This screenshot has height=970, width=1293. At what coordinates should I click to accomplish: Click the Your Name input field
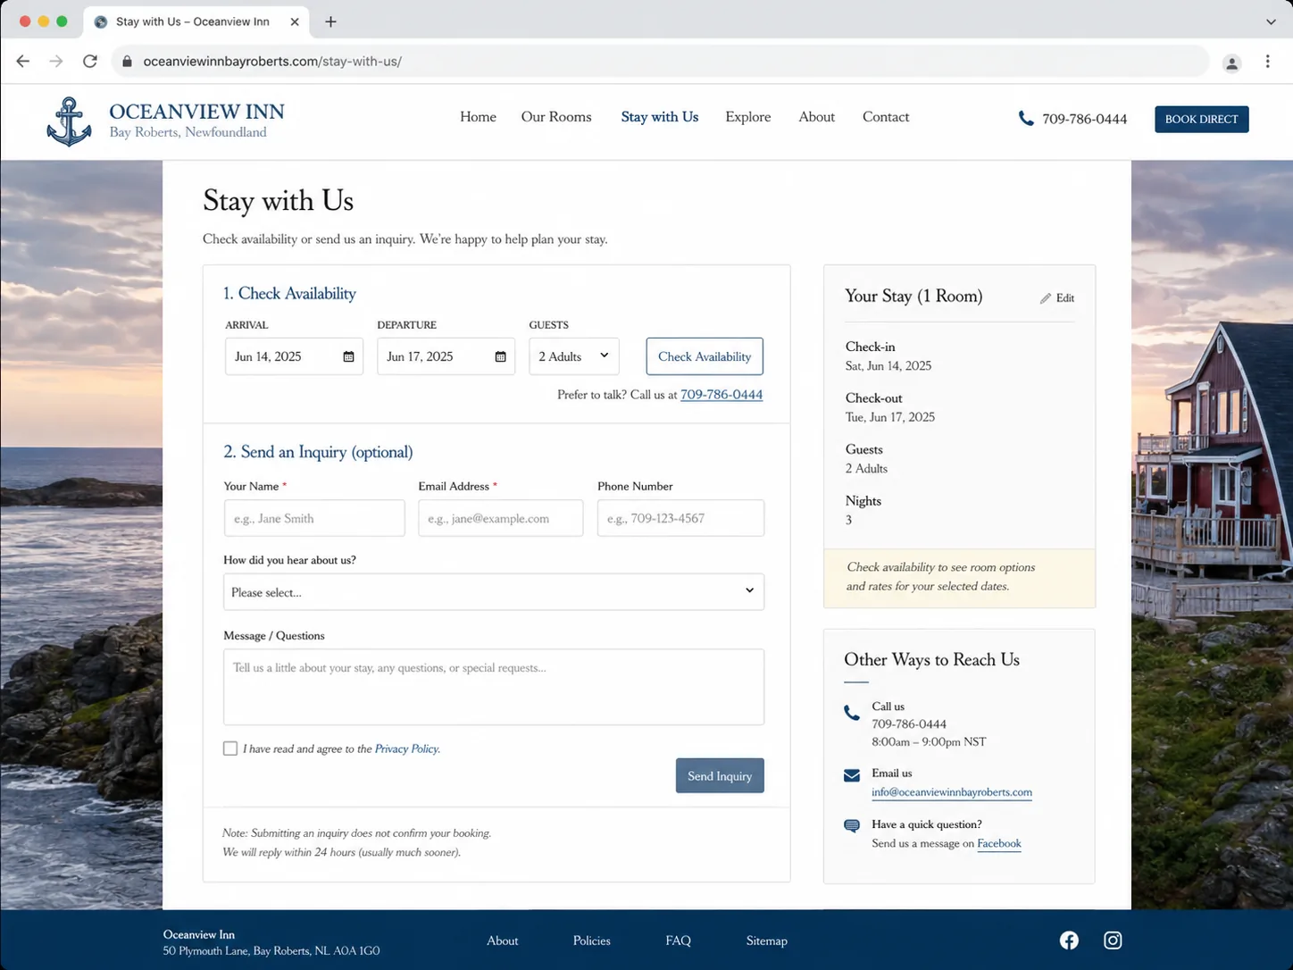pyautogui.click(x=314, y=518)
